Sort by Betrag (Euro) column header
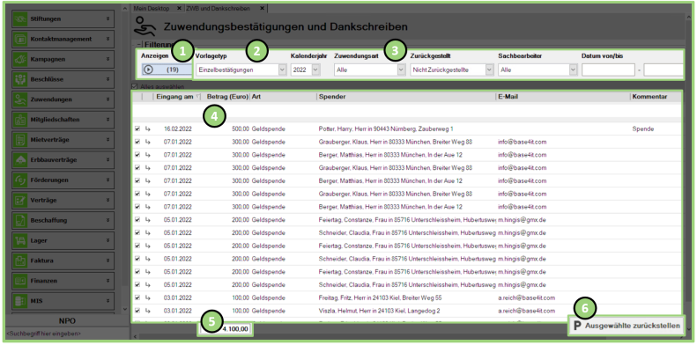 click(227, 96)
